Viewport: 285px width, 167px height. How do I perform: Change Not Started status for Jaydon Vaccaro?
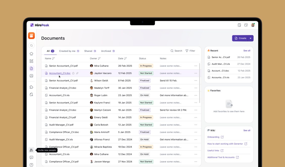146,73
